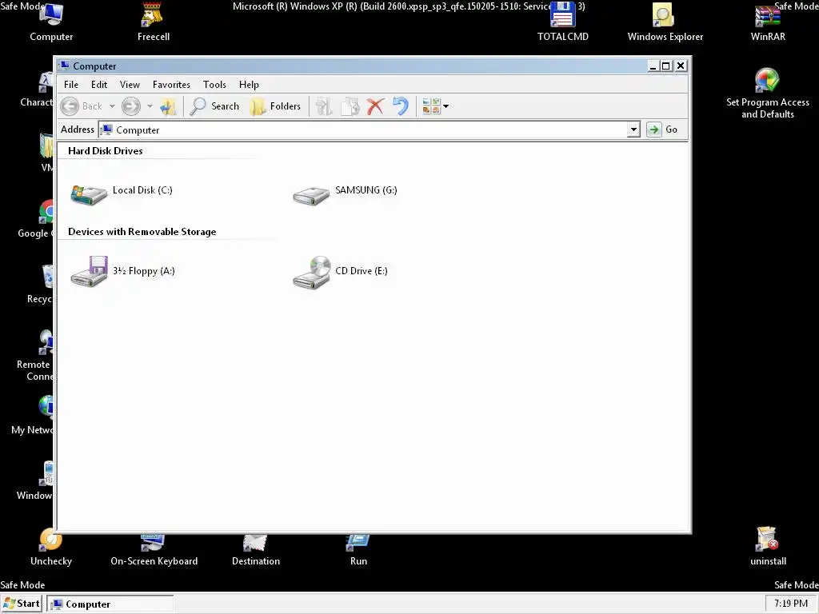Select the Unchecky desktop icon
This screenshot has height=614, width=819.
point(50,547)
